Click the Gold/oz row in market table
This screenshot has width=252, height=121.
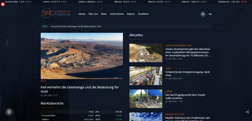click(82, 120)
